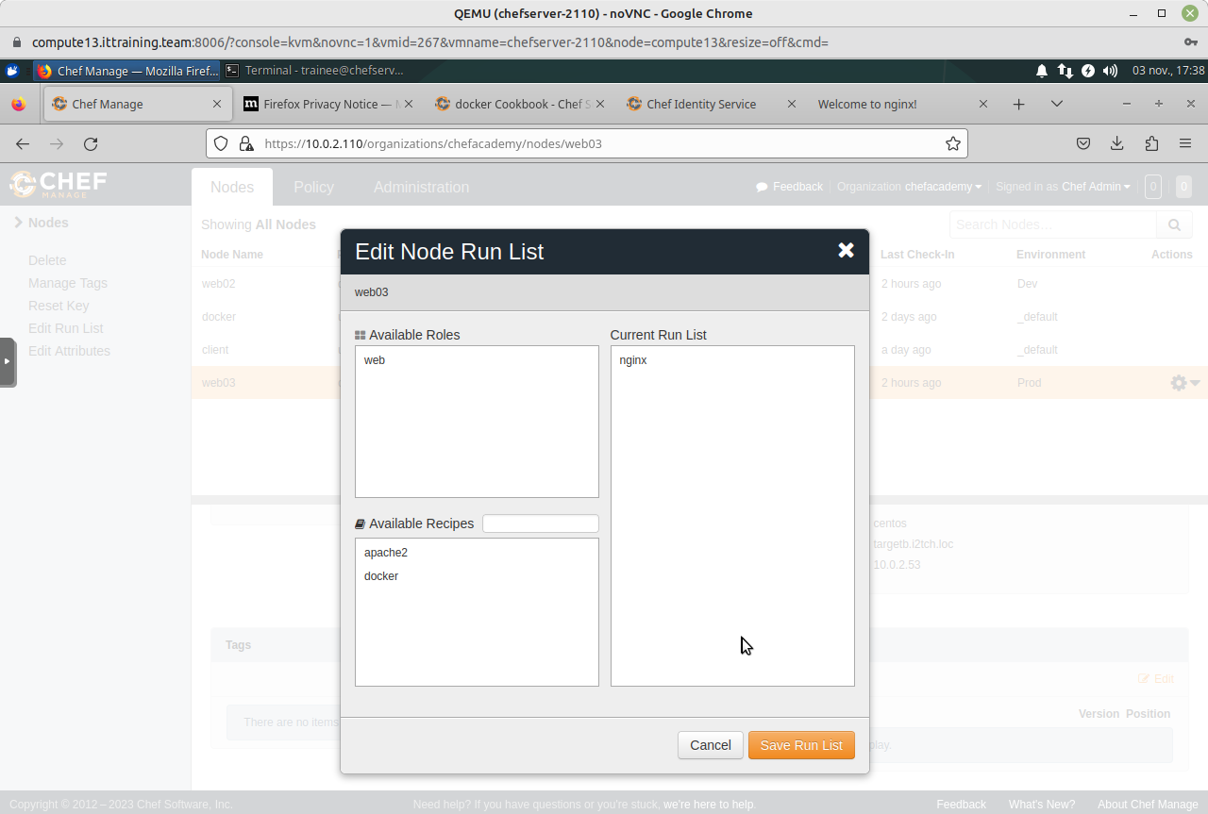Click the panel clock 03 nov., 17:38

pos(1168,71)
